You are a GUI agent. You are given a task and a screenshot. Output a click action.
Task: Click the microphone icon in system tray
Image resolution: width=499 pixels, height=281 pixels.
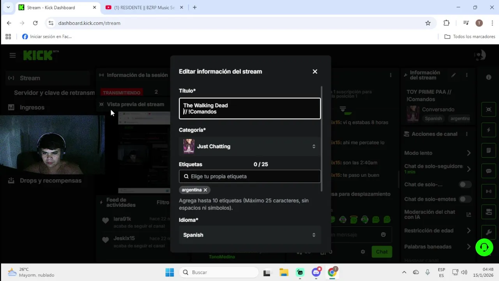(x=428, y=272)
